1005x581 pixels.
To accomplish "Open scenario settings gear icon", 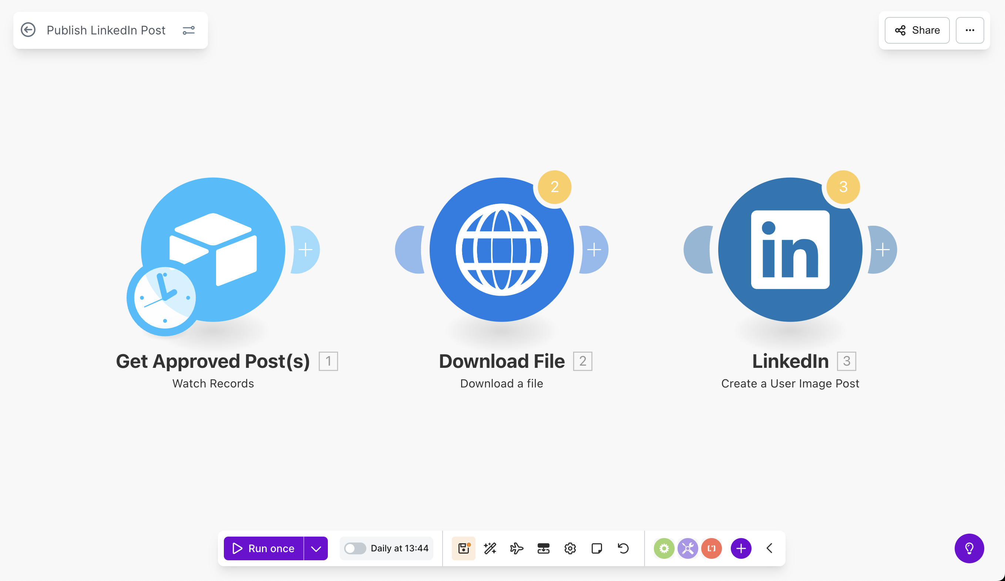I will coord(570,548).
